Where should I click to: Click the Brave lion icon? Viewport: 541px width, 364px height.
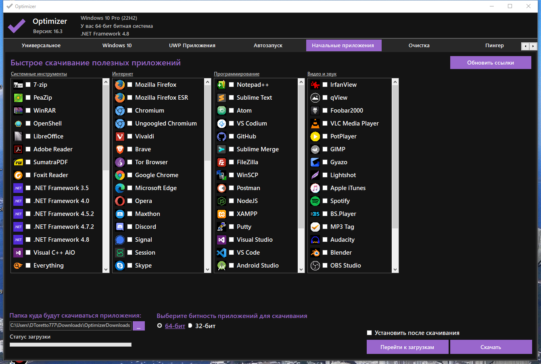pyautogui.click(x=120, y=149)
